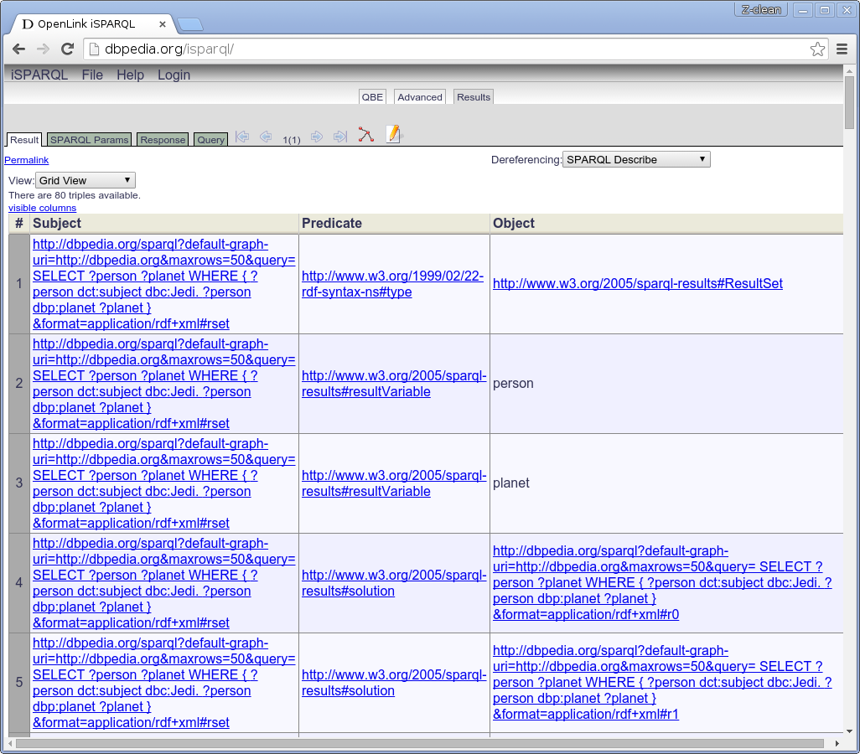Open the sparql-results#ResultSet object link

click(x=637, y=284)
